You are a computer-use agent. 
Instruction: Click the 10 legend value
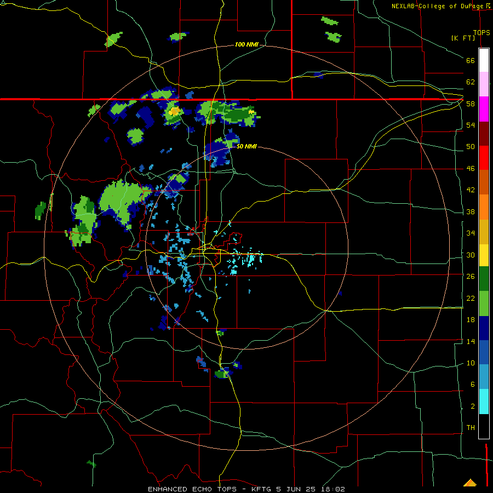click(x=471, y=363)
